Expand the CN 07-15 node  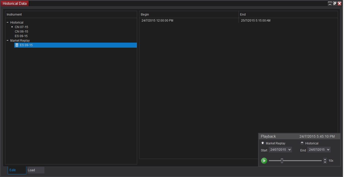pos(12,27)
